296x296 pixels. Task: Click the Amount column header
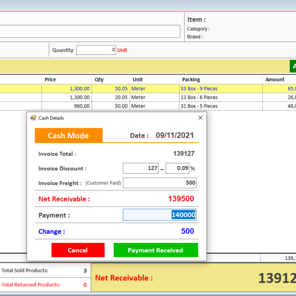pos(275,79)
